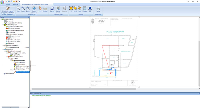Click Stampa modulo icon
Screen dimensions: 200x108
click(58, 10)
